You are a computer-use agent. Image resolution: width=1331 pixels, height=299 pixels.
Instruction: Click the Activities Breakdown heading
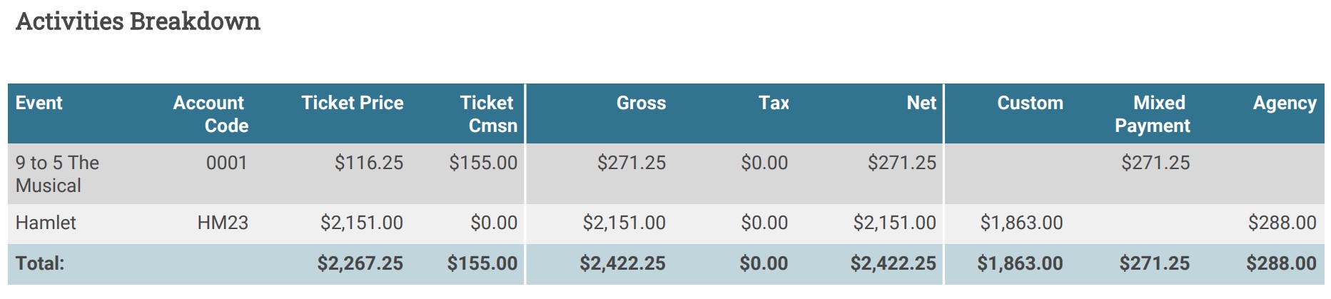pyautogui.click(x=138, y=21)
